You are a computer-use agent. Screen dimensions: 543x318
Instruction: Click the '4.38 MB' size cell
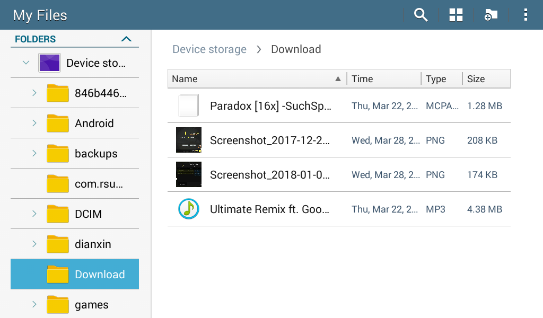(x=485, y=209)
